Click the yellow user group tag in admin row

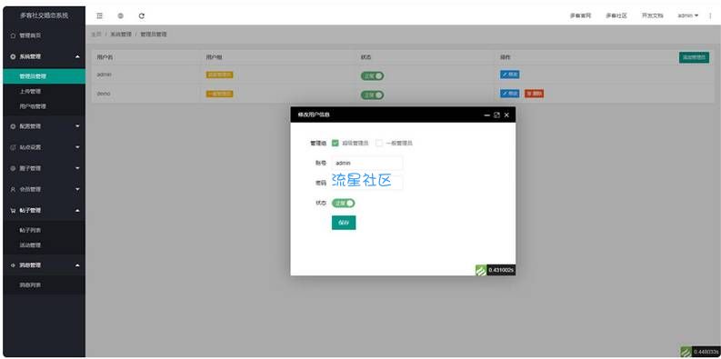coord(219,75)
